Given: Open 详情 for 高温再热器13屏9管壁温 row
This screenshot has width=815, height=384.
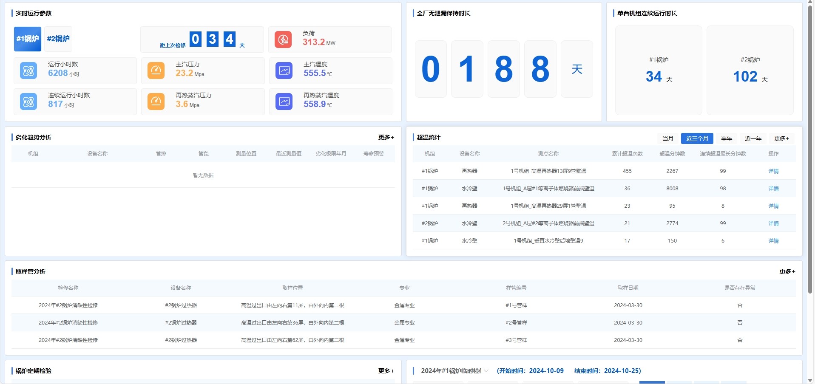Looking at the screenshot, I should pyautogui.click(x=773, y=171).
